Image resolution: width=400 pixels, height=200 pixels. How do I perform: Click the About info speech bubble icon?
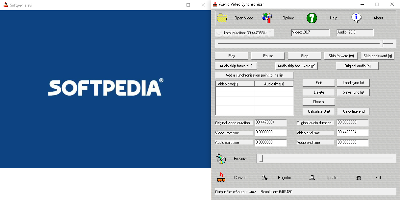tap(356, 18)
